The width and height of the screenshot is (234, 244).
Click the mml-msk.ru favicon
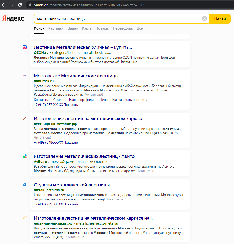tap(25, 76)
